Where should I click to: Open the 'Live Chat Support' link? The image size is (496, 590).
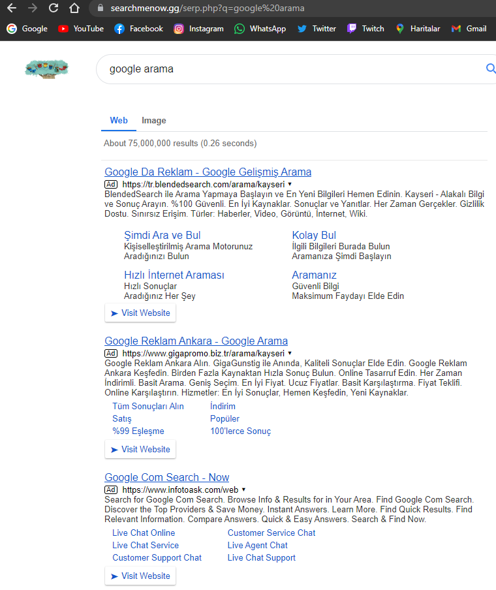[261, 557]
